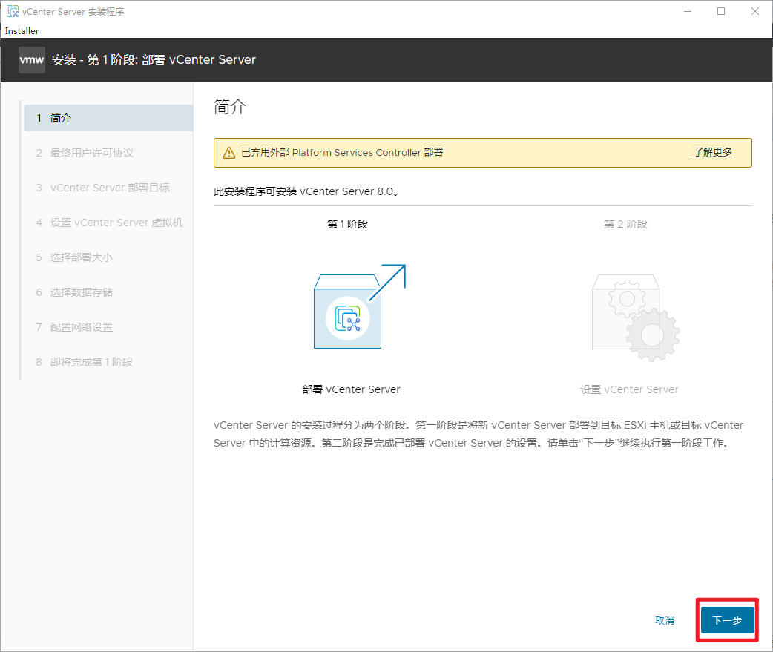Select step 8 即将完成第 1 阶段
This screenshot has height=652, width=773.
pyautogui.click(x=91, y=362)
